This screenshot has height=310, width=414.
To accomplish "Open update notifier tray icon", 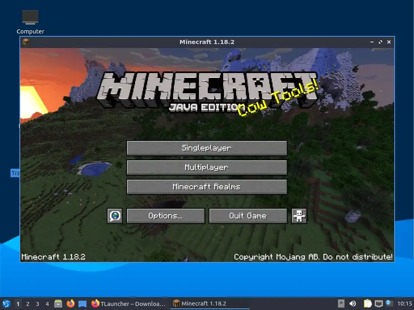I will point(389,303).
